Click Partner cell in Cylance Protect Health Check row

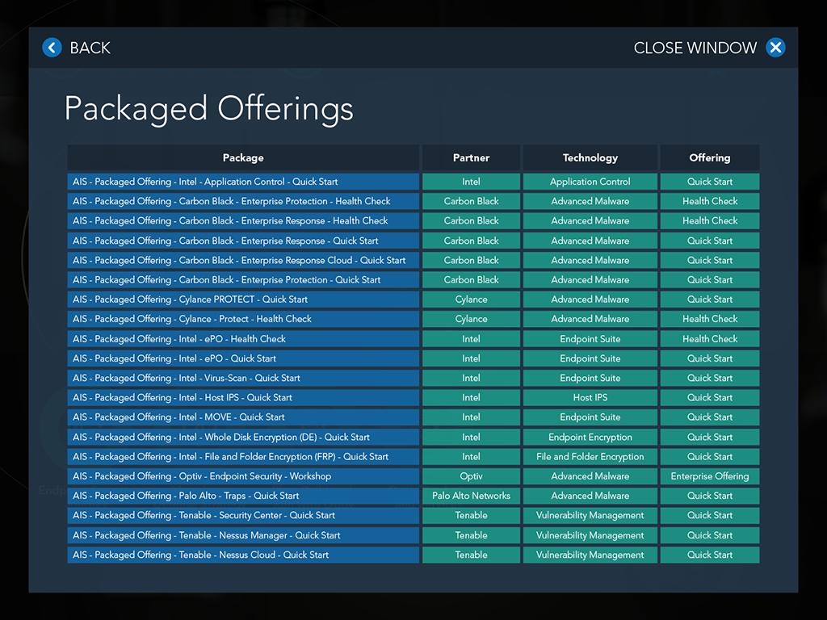coord(471,319)
